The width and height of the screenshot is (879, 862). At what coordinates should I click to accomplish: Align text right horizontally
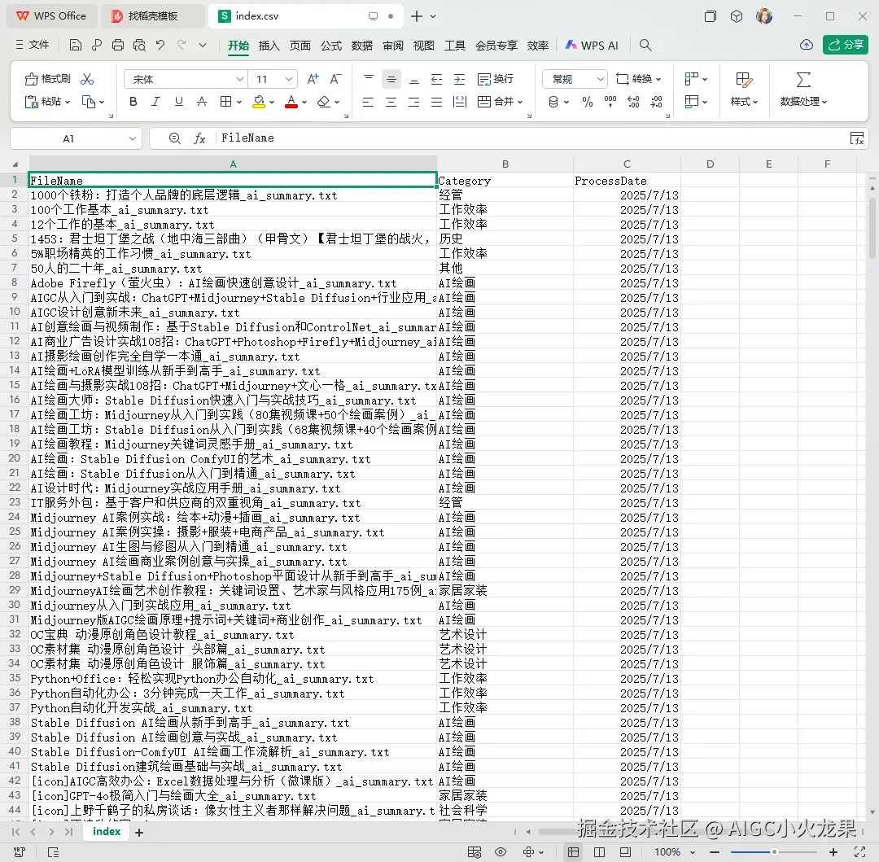(413, 102)
